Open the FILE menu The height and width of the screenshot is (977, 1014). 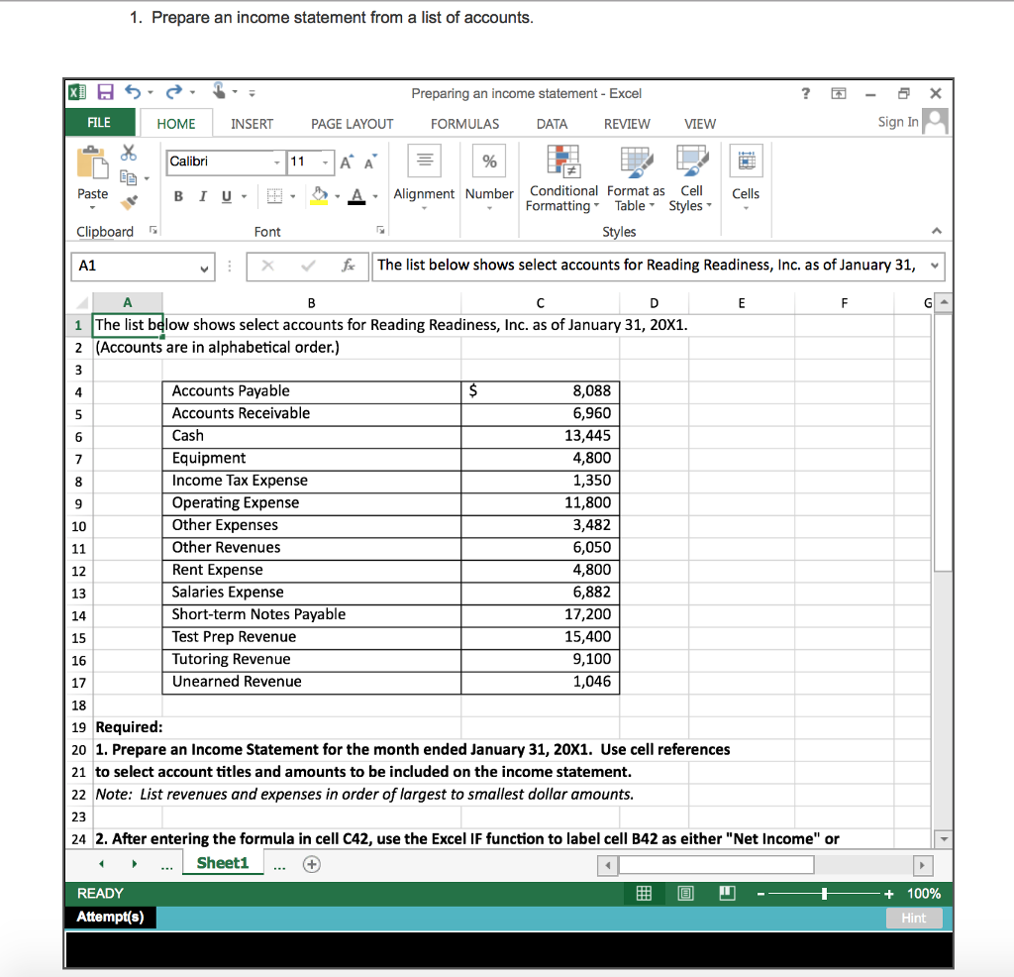tap(99, 123)
